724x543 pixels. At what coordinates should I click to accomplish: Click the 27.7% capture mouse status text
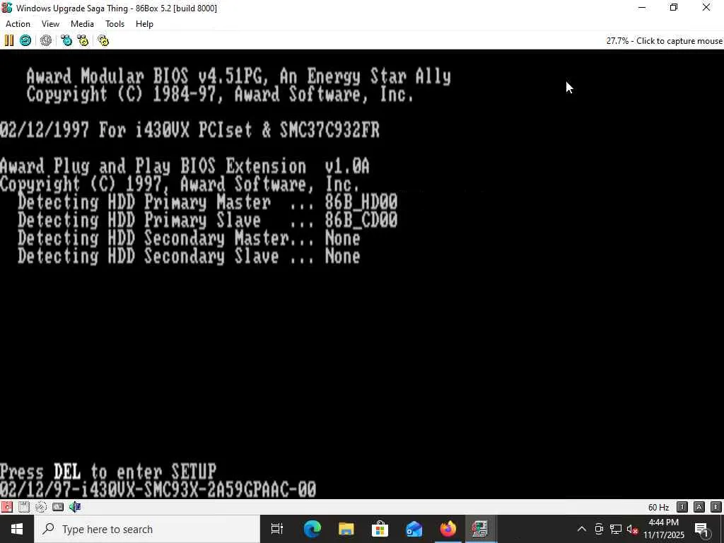point(664,40)
